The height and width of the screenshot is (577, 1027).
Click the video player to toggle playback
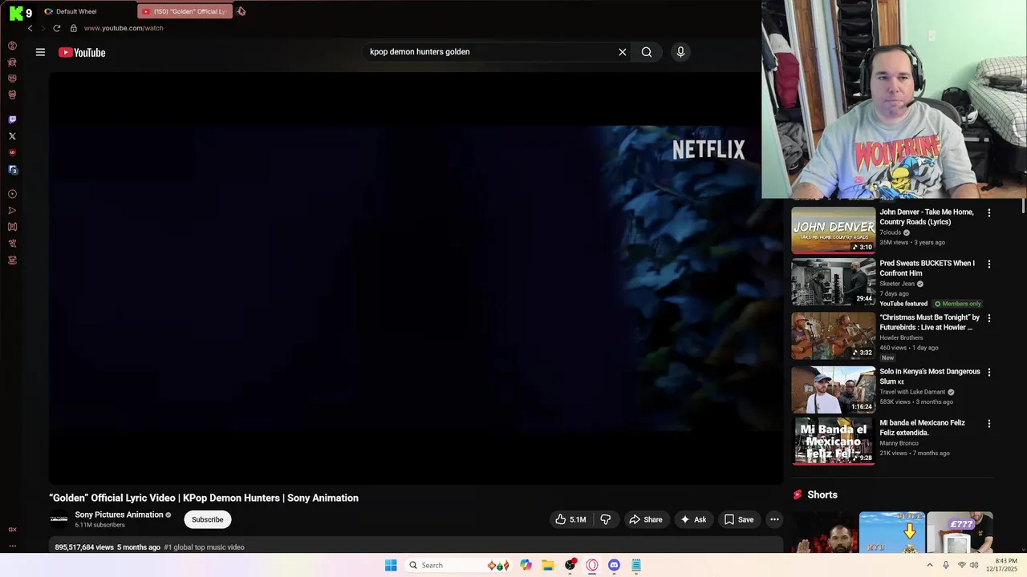click(416, 278)
